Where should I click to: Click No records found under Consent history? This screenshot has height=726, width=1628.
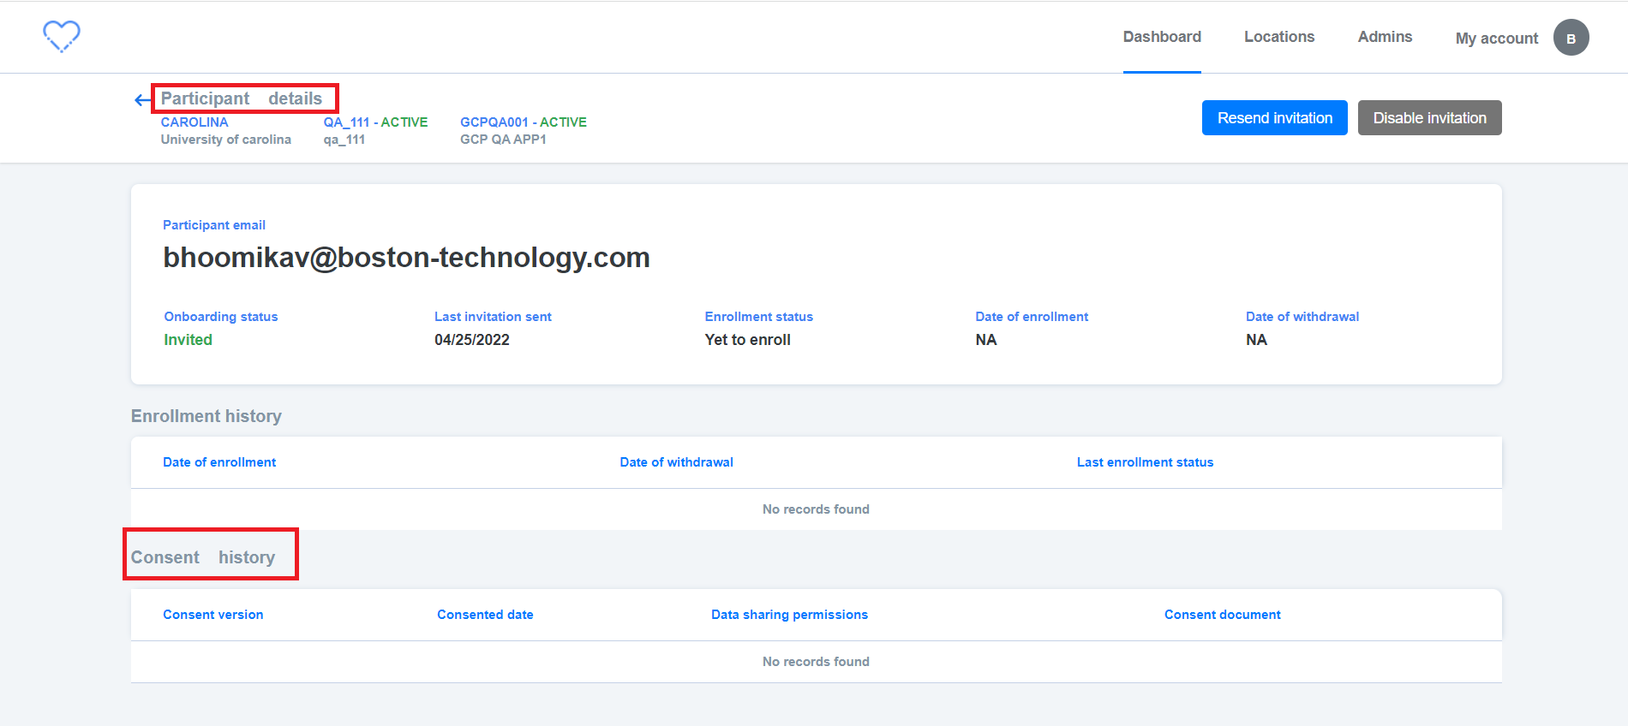[816, 662]
